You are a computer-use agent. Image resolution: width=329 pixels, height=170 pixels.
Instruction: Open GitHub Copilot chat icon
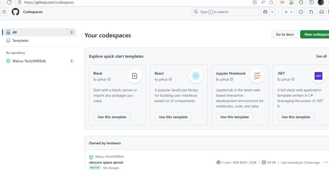[264, 12]
